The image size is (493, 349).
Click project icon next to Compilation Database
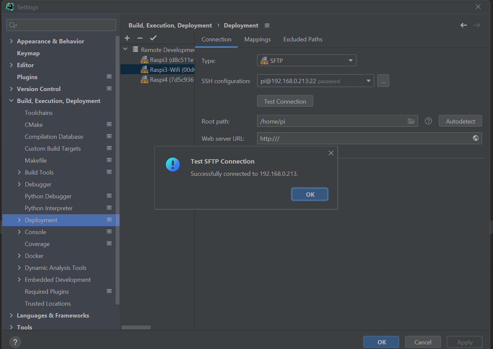pos(109,136)
